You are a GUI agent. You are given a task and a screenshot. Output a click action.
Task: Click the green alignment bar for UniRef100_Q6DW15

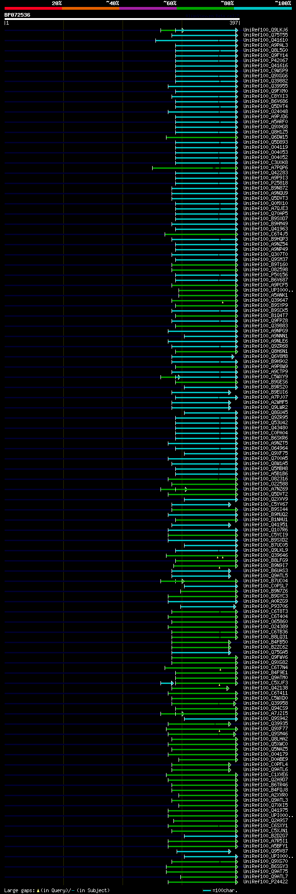point(202,137)
